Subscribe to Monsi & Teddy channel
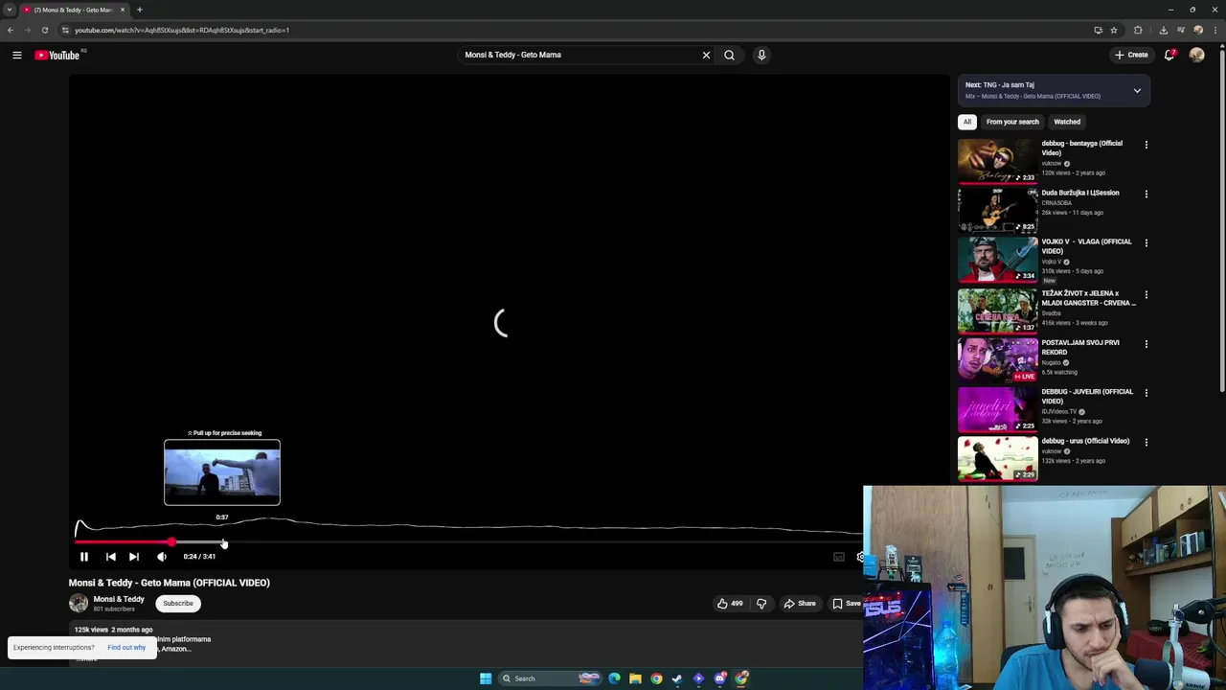1226x690 pixels. pos(177,604)
